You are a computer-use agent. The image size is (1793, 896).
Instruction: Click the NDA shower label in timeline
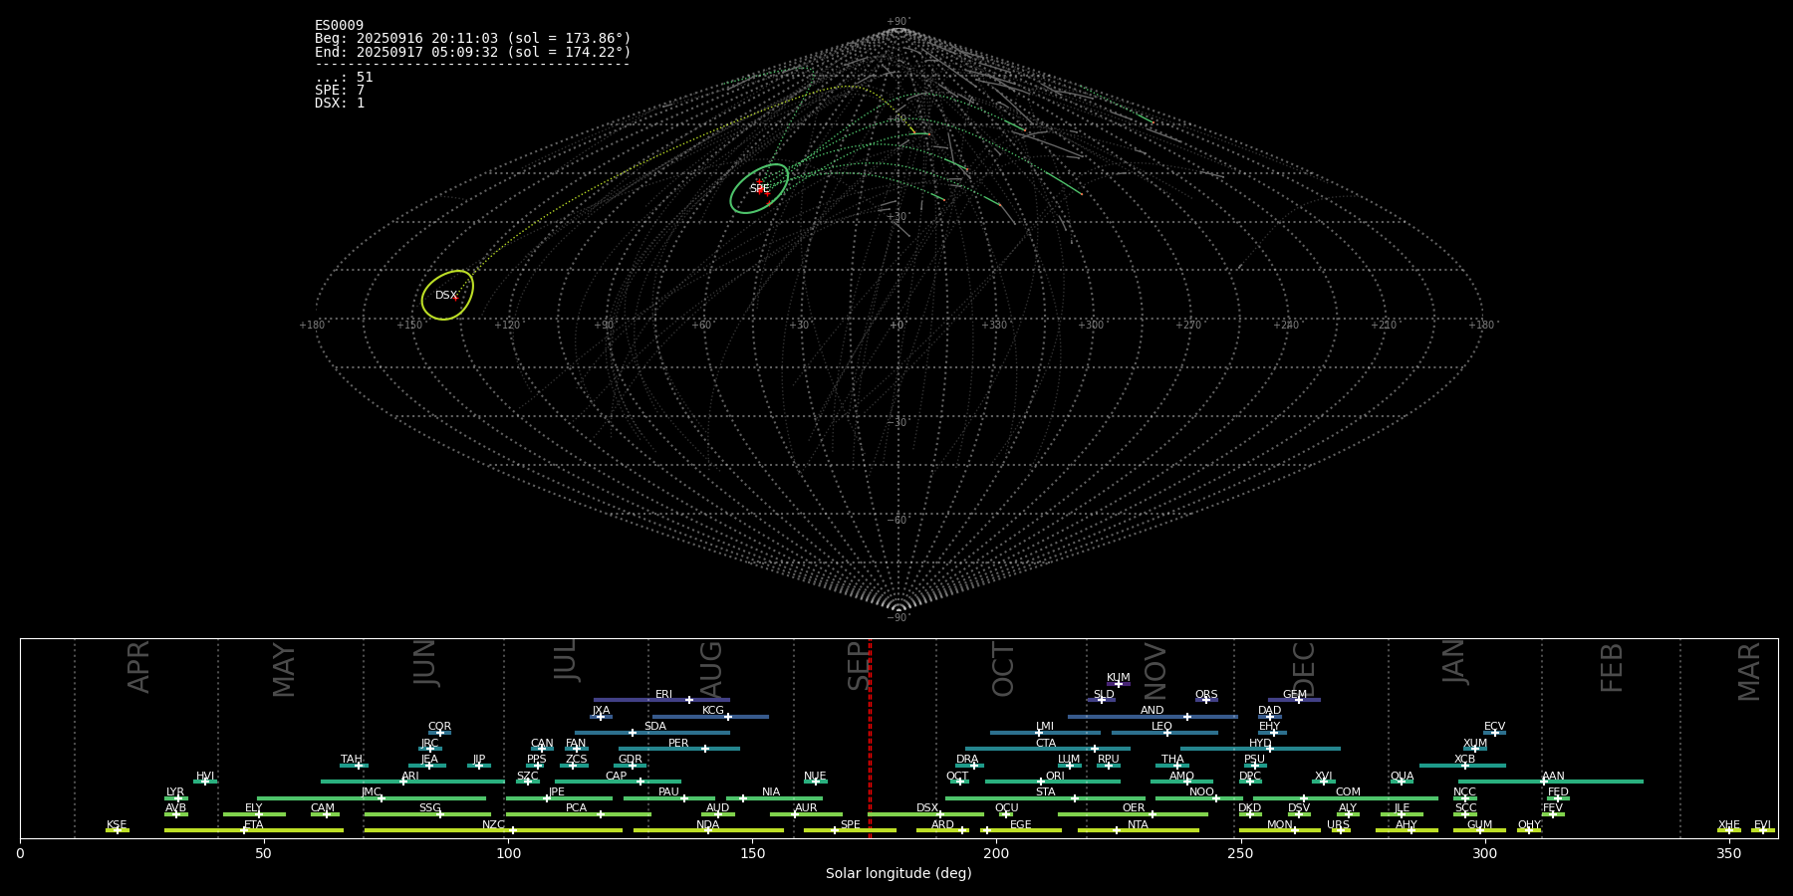coord(707,825)
